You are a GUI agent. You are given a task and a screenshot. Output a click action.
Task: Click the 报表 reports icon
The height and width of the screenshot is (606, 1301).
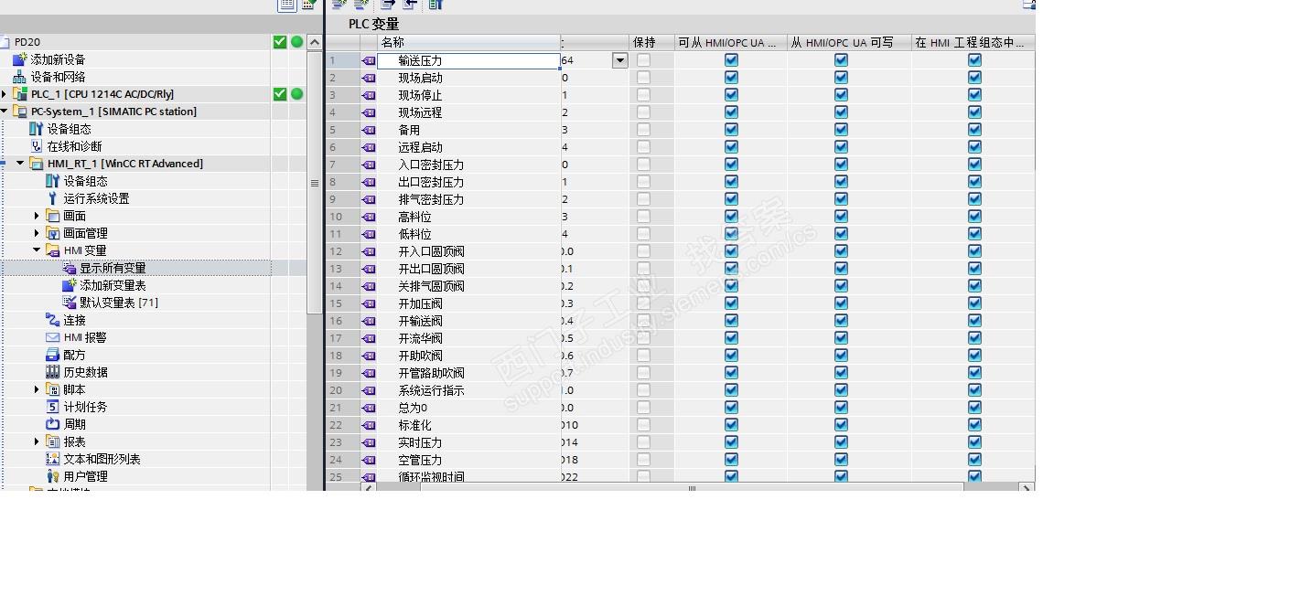tap(53, 441)
